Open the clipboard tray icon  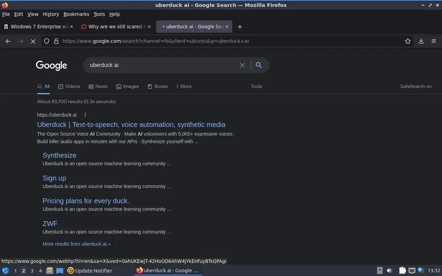pos(403,270)
